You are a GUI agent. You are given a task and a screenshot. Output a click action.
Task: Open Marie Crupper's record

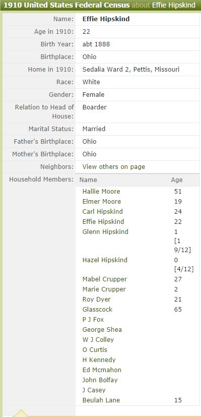pos(104,289)
